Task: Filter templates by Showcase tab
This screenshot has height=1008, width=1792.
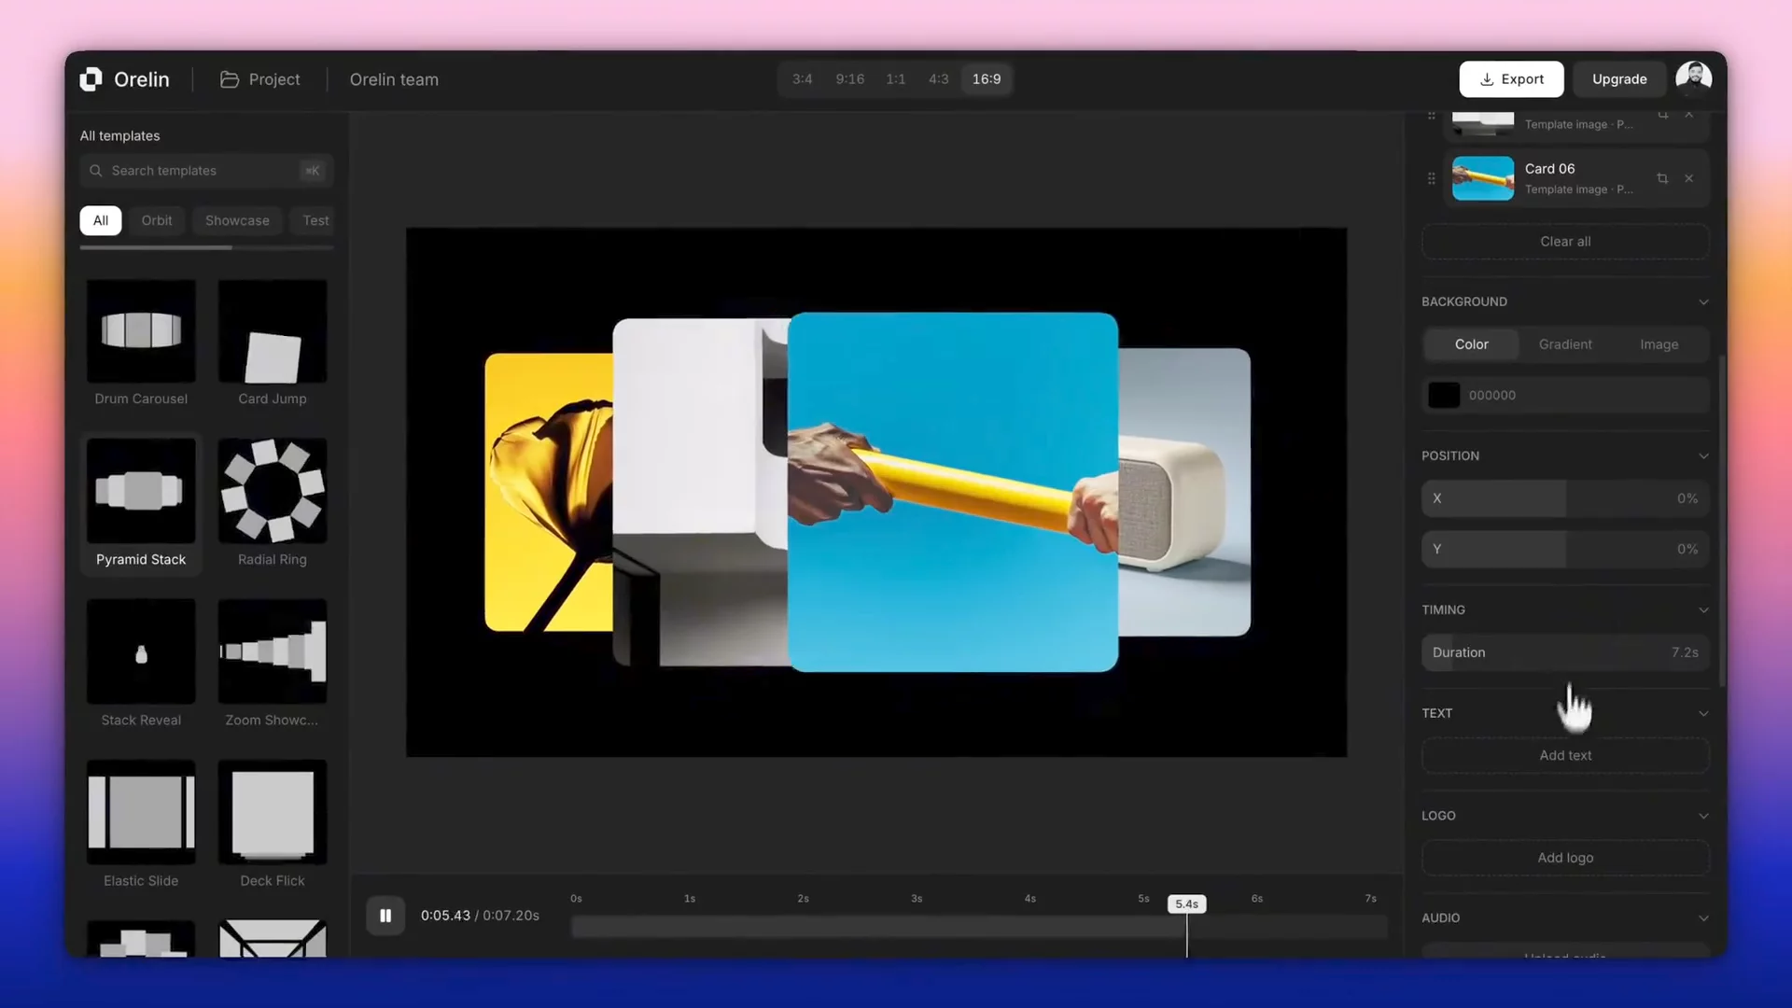Action: [x=237, y=220]
